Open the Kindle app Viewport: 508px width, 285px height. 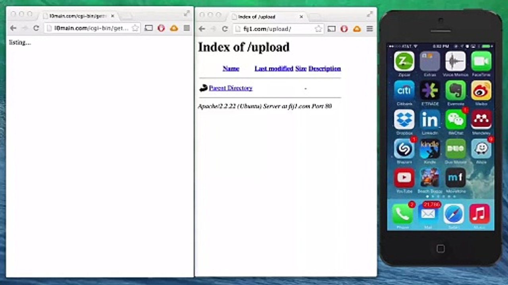pos(430,149)
